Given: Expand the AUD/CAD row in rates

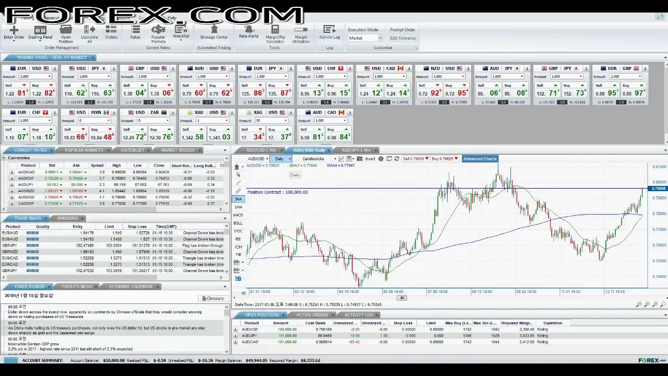Looking at the screenshot, I should [11, 172].
